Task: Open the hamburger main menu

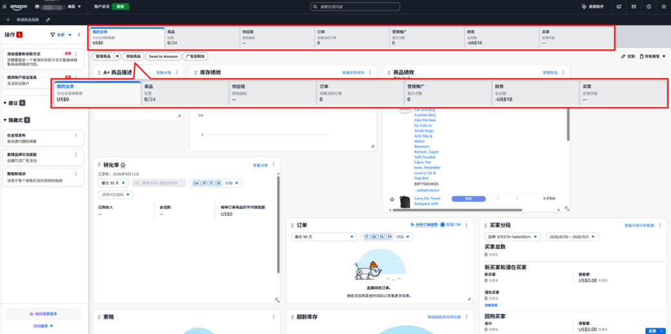Action: pyautogui.click(x=5, y=7)
